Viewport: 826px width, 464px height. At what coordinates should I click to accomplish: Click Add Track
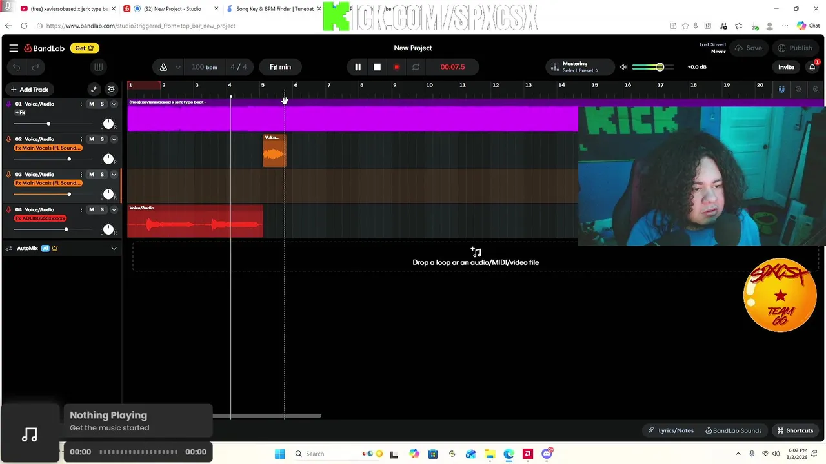[29, 90]
